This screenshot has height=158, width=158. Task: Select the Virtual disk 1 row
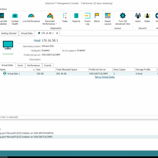(79, 74)
